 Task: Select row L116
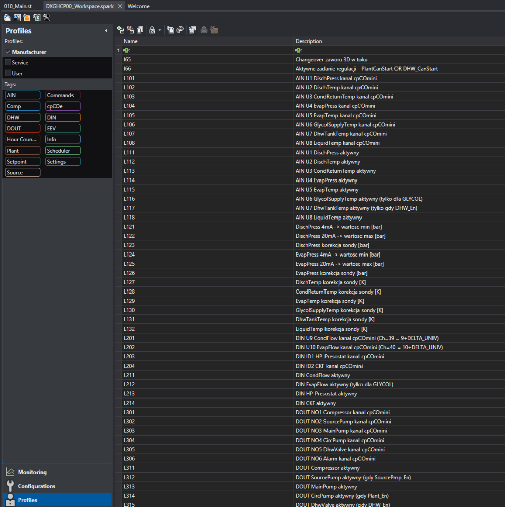click(310, 199)
